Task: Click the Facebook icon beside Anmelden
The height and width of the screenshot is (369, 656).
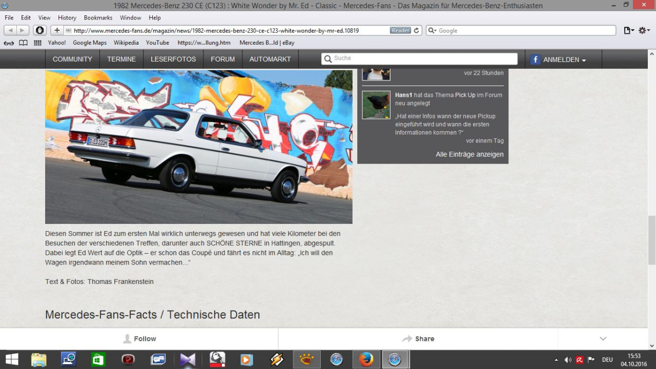Action: click(x=535, y=59)
